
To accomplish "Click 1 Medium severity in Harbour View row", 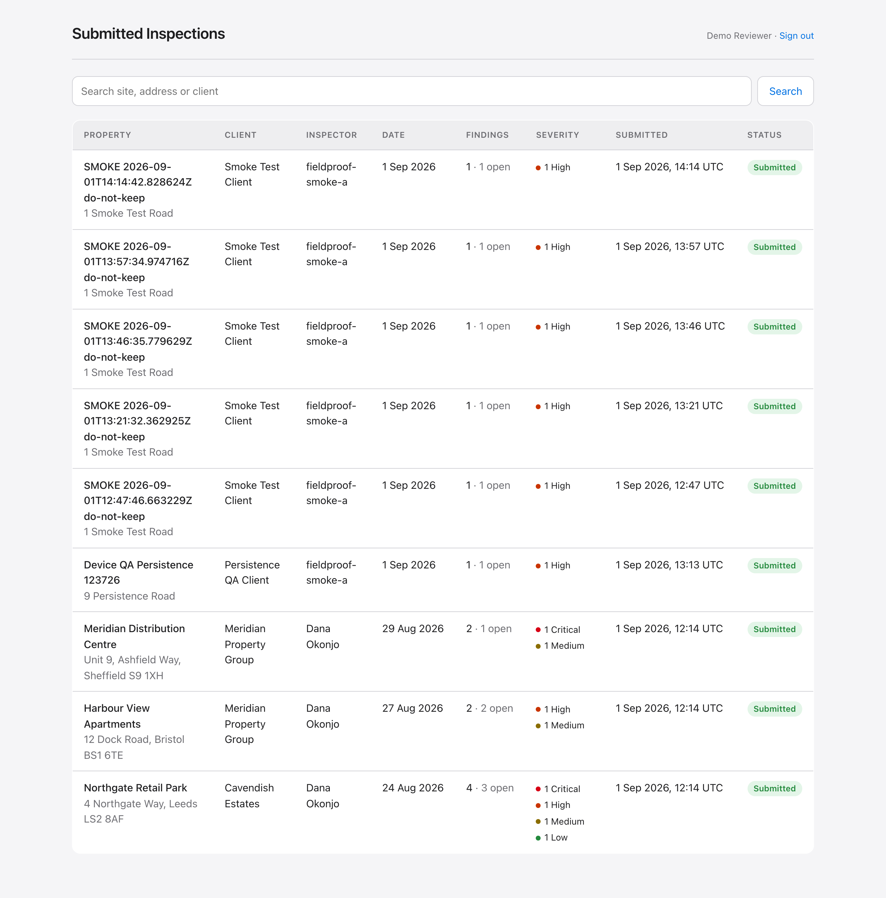I will pyautogui.click(x=560, y=725).
